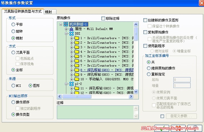204x132 pixels.
Task: Click into the 注释 comment text area
Action: point(95,112)
